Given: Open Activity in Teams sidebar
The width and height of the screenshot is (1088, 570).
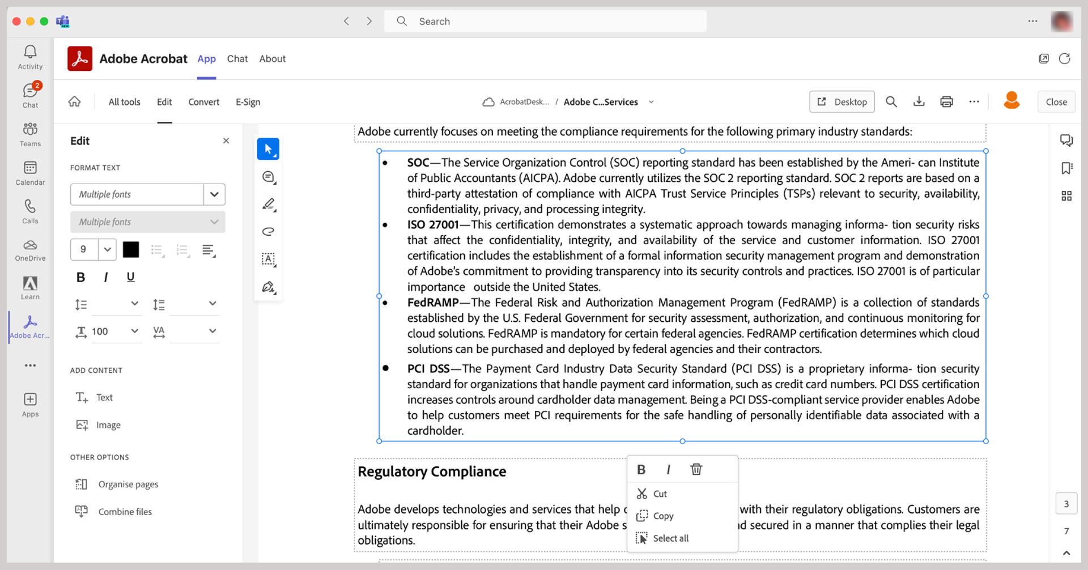Looking at the screenshot, I should pyautogui.click(x=30, y=57).
